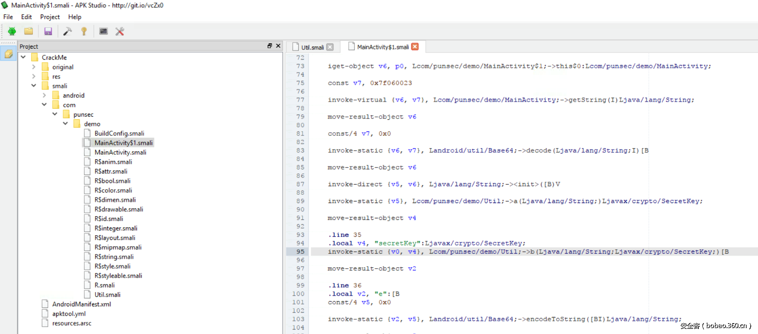Expand the original folder
The image size is (758, 334).
tap(34, 67)
